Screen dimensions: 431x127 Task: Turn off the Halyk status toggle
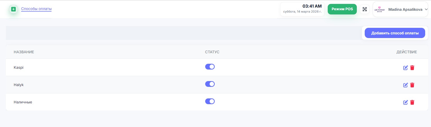pyautogui.click(x=210, y=84)
